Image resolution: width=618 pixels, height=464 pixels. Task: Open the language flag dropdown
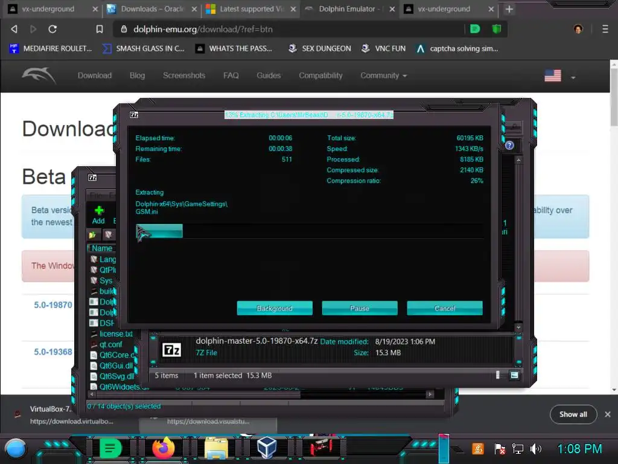(x=559, y=76)
